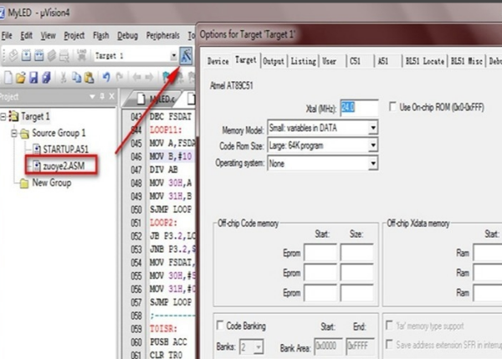
Task: Open the MyLED.c editor tab
Action: pyautogui.click(x=156, y=100)
